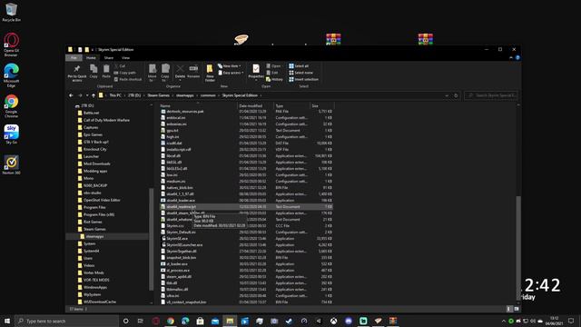Click common in the address breadcrumb
581x327 pixels.
208,95
